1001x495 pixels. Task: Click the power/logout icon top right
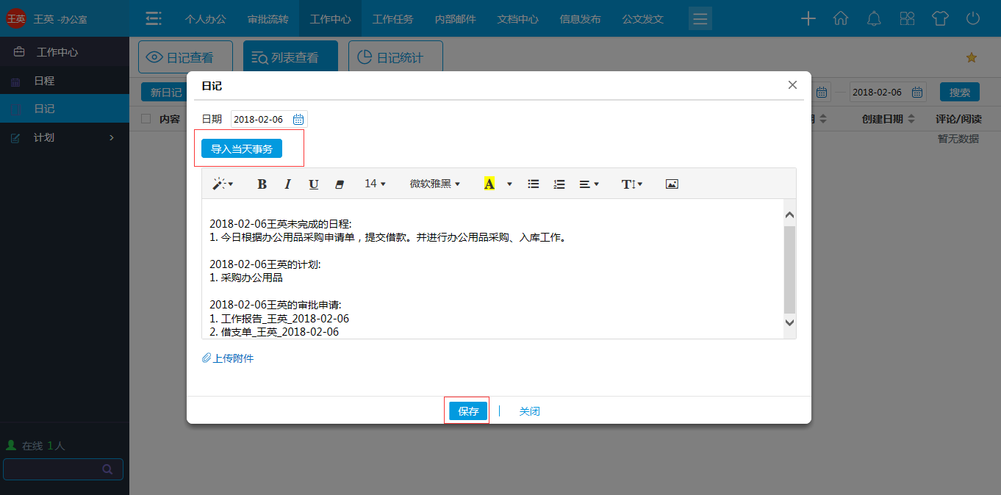(x=974, y=18)
